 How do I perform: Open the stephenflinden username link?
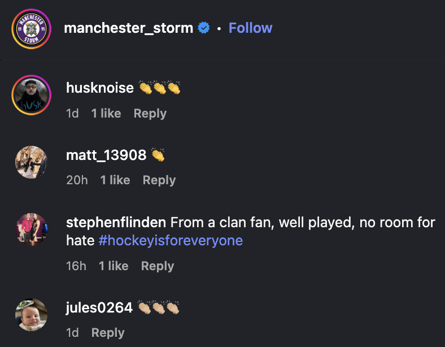point(116,223)
